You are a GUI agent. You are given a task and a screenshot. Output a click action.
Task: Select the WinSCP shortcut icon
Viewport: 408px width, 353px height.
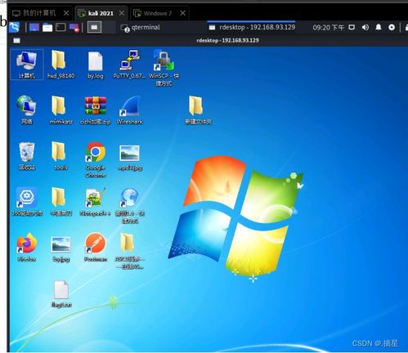(x=164, y=68)
